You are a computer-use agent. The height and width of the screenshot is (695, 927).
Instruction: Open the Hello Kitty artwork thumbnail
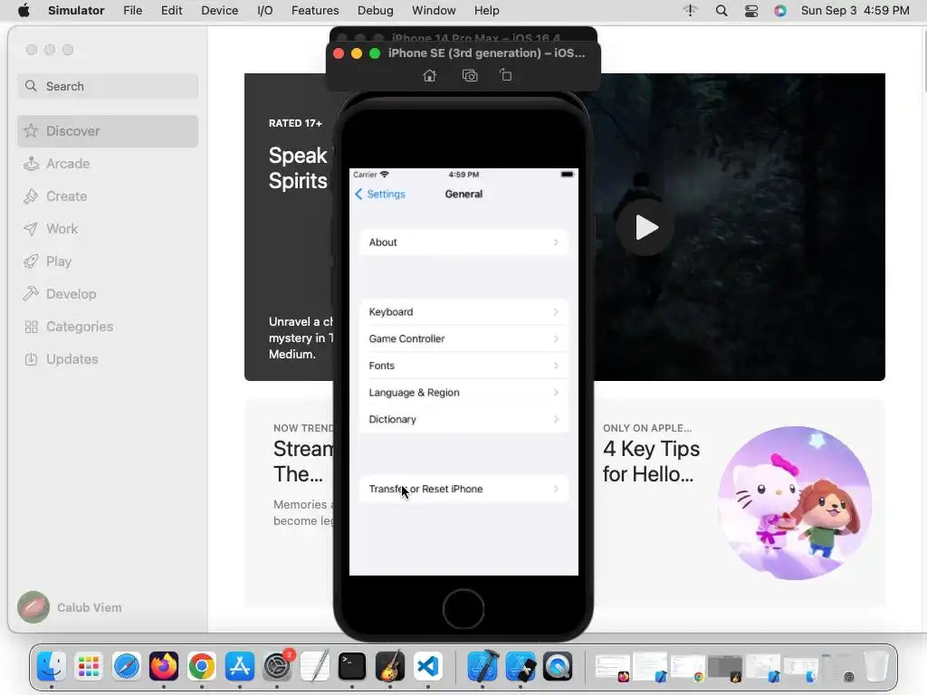click(795, 503)
